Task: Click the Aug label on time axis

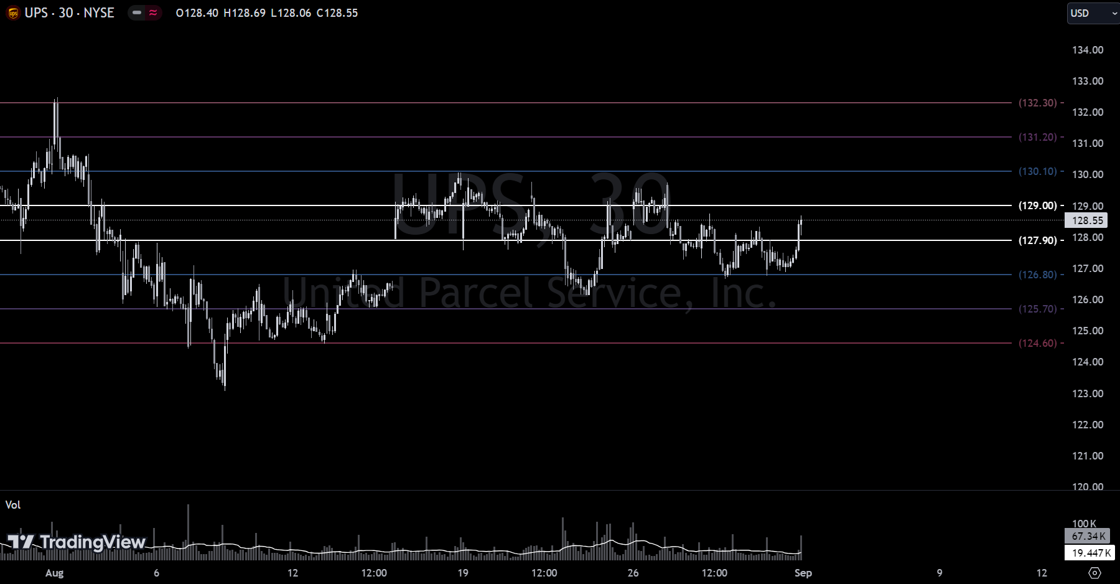Action: point(55,573)
